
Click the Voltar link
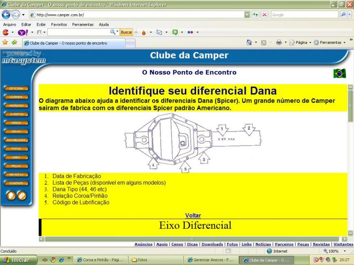click(x=193, y=216)
